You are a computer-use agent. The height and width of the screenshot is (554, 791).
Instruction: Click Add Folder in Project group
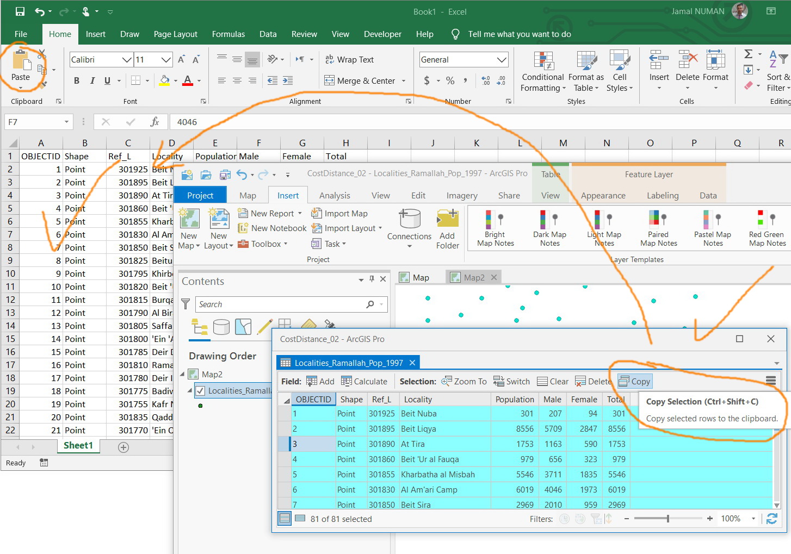coord(447,229)
